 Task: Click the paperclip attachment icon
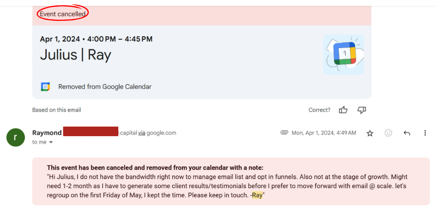click(x=284, y=132)
